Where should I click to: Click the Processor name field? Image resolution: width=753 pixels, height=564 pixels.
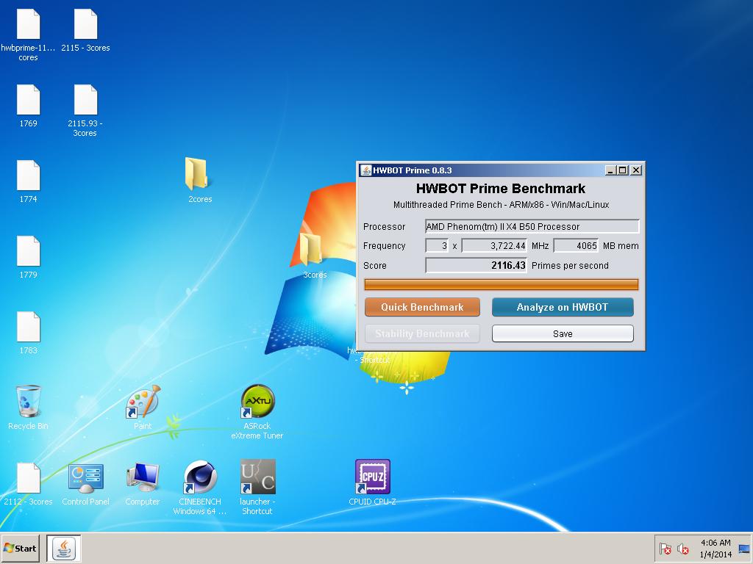[532, 226]
